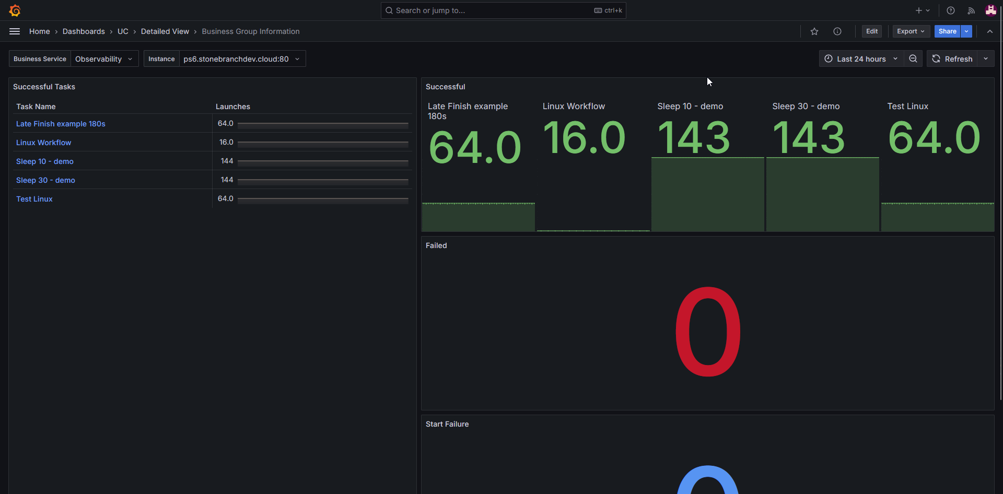
Task: Click the zoom out time range icon
Action: pyautogui.click(x=913, y=59)
